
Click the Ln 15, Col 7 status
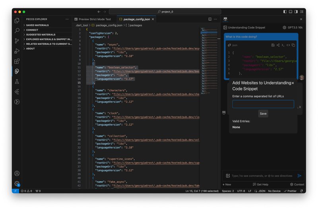202,191
